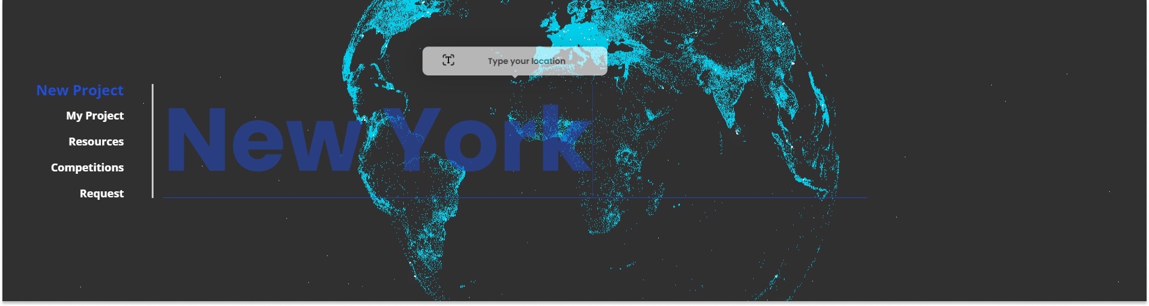Click the text scan icon in location box
Viewport: 1149px width, 306px height.
[448, 60]
